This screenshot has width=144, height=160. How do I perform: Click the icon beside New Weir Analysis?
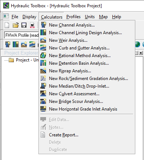43,40
